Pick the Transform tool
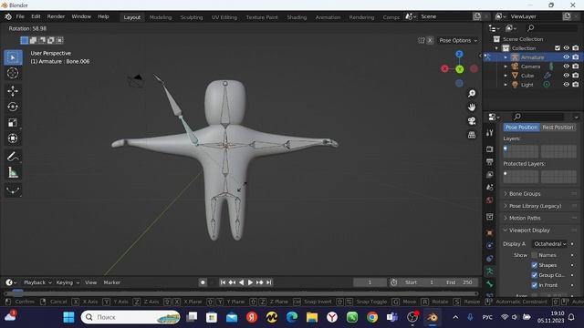Screen dimensions: 584x328 [13, 138]
